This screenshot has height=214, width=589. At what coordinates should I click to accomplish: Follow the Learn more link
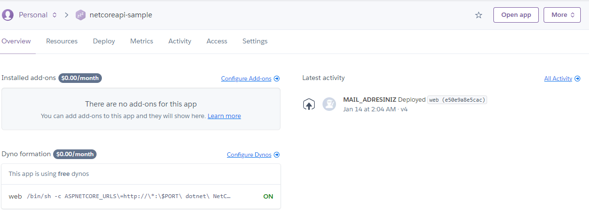pyautogui.click(x=224, y=116)
